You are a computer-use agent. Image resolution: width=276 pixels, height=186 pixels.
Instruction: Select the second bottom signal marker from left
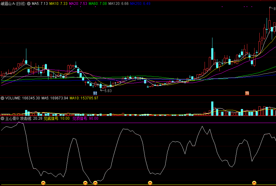pyautogui.click(x=85, y=183)
